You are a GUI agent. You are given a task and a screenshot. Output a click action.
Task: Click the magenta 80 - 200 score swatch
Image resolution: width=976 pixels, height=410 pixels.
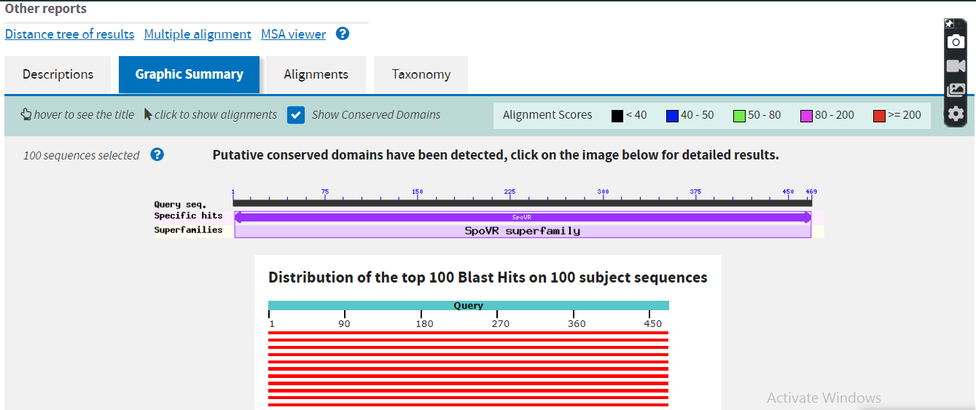[x=806, y=116]
